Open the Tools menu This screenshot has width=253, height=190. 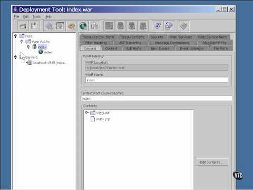(x=36, y=16)
